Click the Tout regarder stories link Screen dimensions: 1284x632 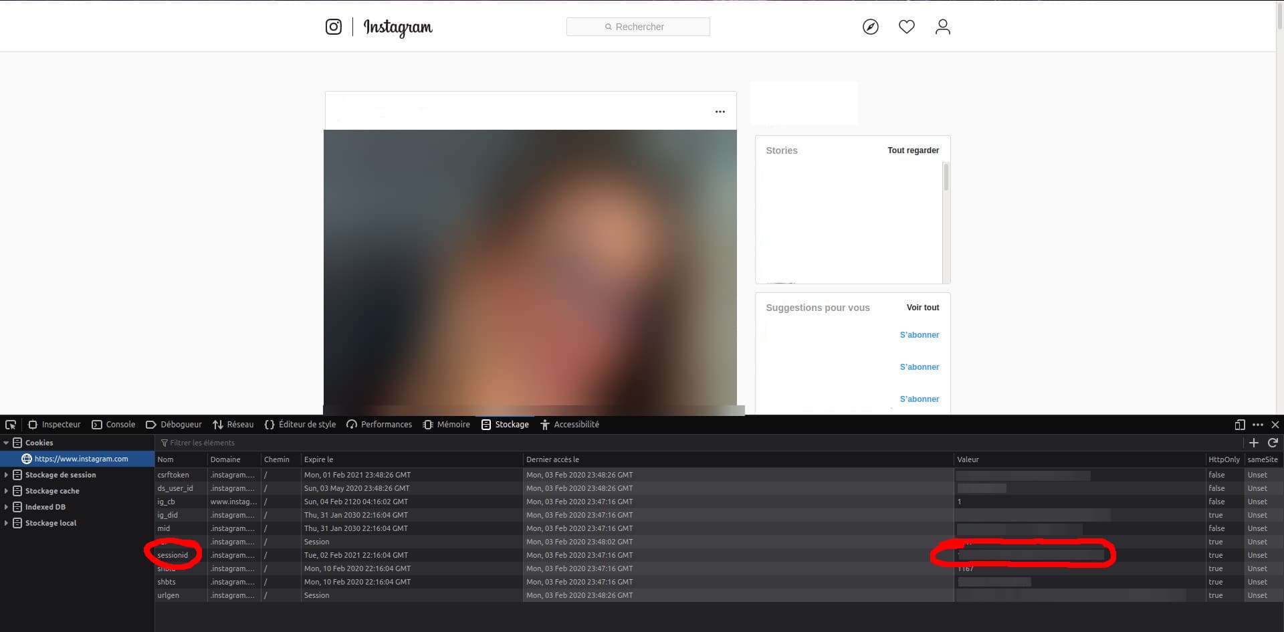pos(913,150)
